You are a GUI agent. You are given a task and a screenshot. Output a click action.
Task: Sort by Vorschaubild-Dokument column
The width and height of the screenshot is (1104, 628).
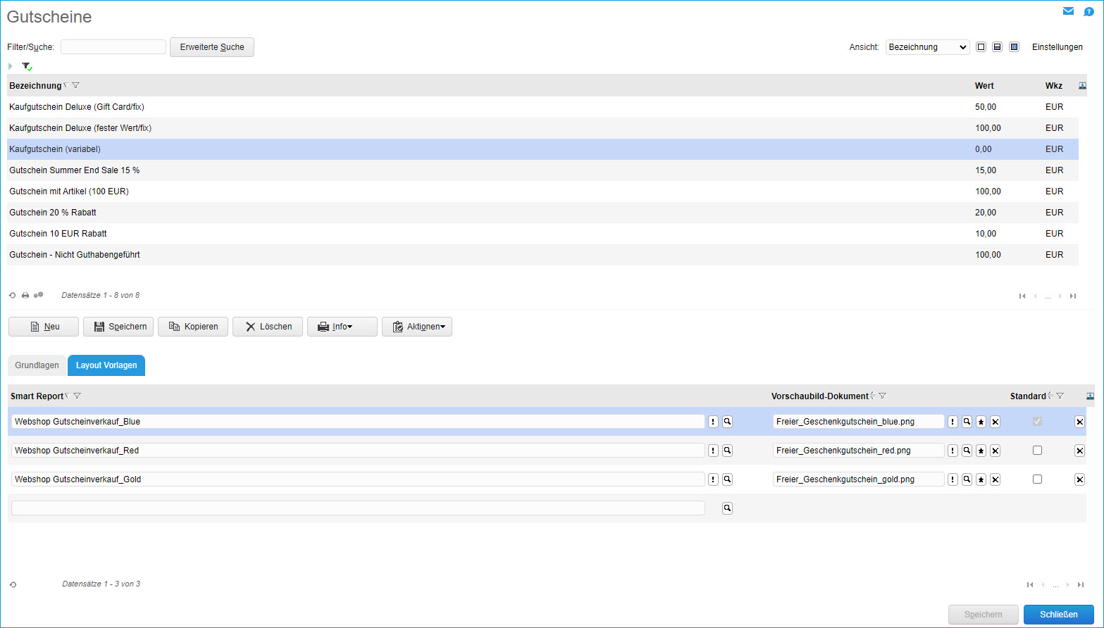(x=820, y=396)
